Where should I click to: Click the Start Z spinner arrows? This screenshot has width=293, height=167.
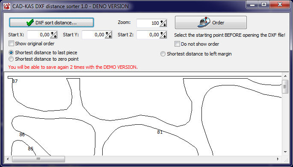(163, 35)
